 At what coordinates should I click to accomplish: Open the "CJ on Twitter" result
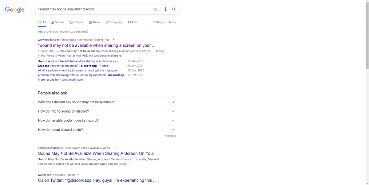[97, 180]
